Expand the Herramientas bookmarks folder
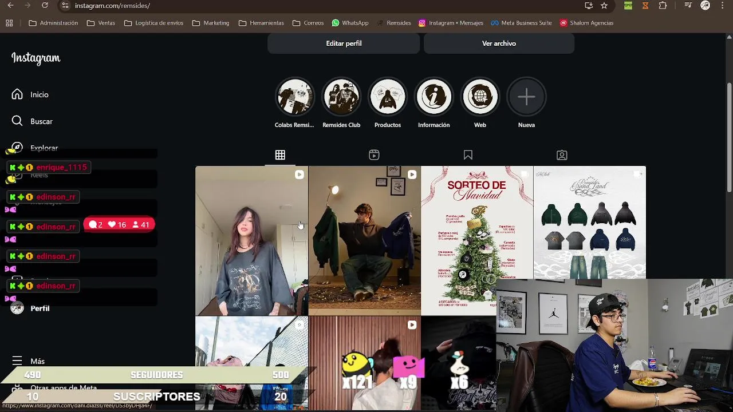Viewport: 733px width, 412px height. click(x=261, y=23)
